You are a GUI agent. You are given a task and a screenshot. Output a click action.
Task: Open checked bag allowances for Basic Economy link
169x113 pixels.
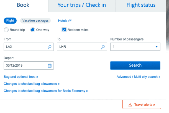coord(46,91)
